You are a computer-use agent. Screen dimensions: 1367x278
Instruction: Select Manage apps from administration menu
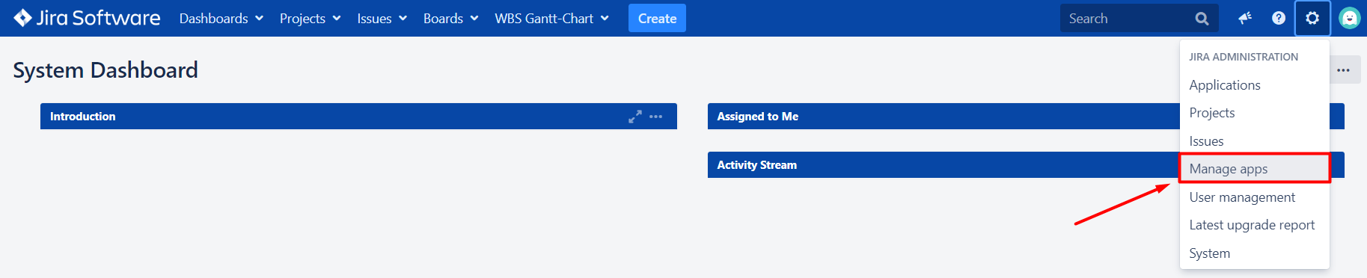(1255, 169)
